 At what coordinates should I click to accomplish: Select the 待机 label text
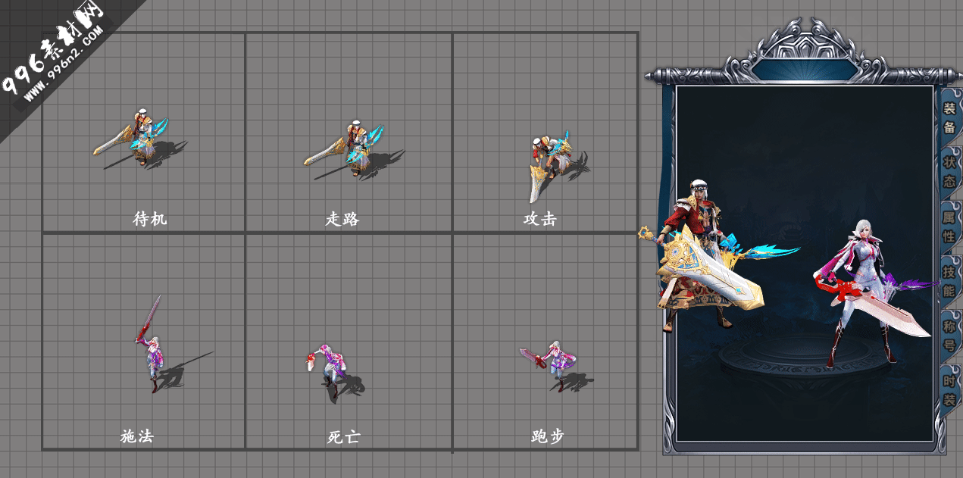click(150, 219)
